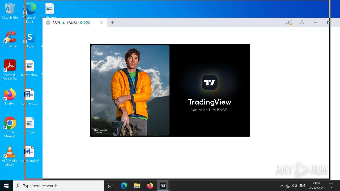This screenshot has width=340, height=191.
Task: Open Firefox from the taskbar
Action: click(150, 186)
